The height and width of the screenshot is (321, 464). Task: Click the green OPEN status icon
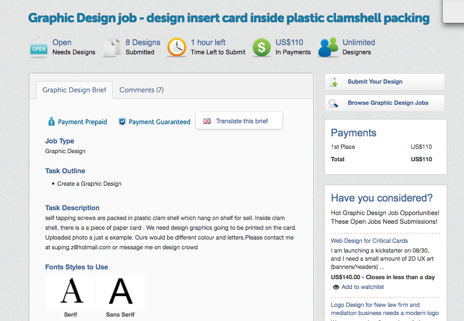click(x=39, y=48)
